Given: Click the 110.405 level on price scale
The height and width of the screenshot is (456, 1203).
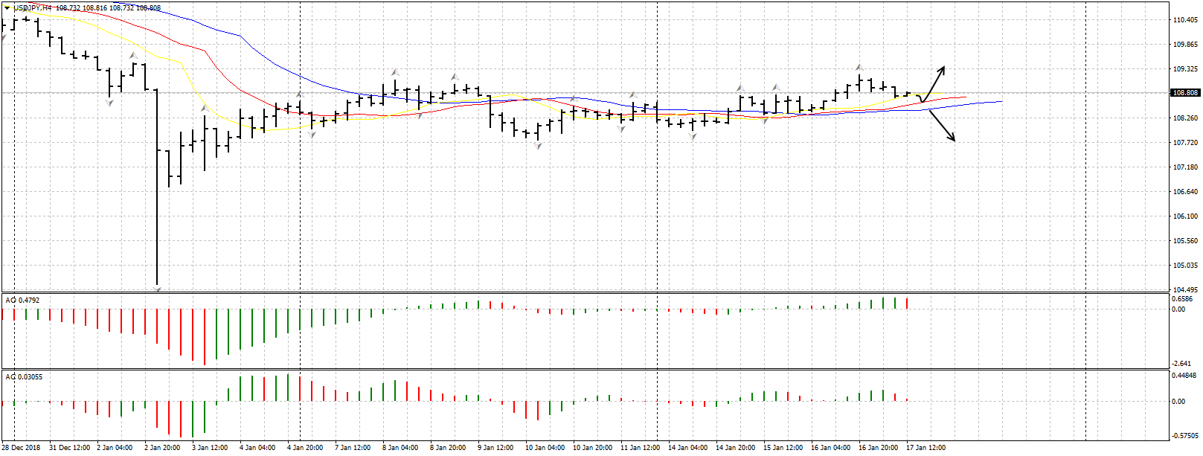Looking at the screenshot, I should click(1184, 20).
